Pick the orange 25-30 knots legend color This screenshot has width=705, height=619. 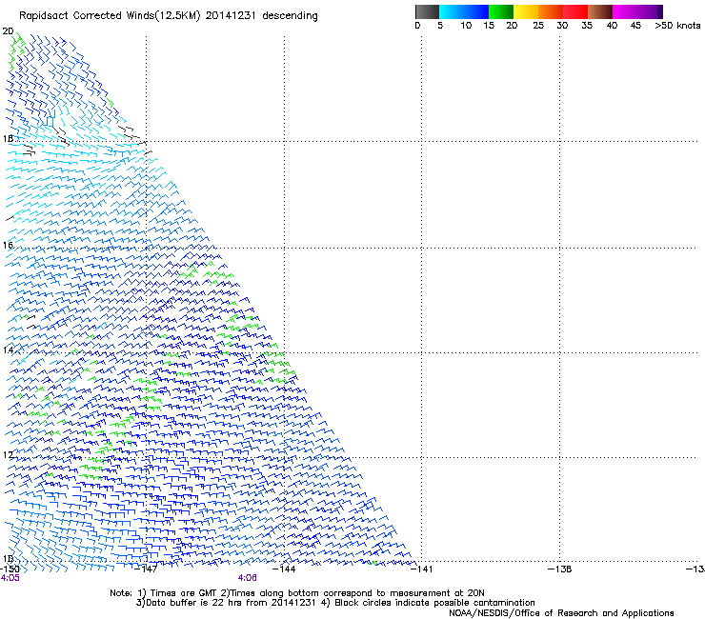551,11
